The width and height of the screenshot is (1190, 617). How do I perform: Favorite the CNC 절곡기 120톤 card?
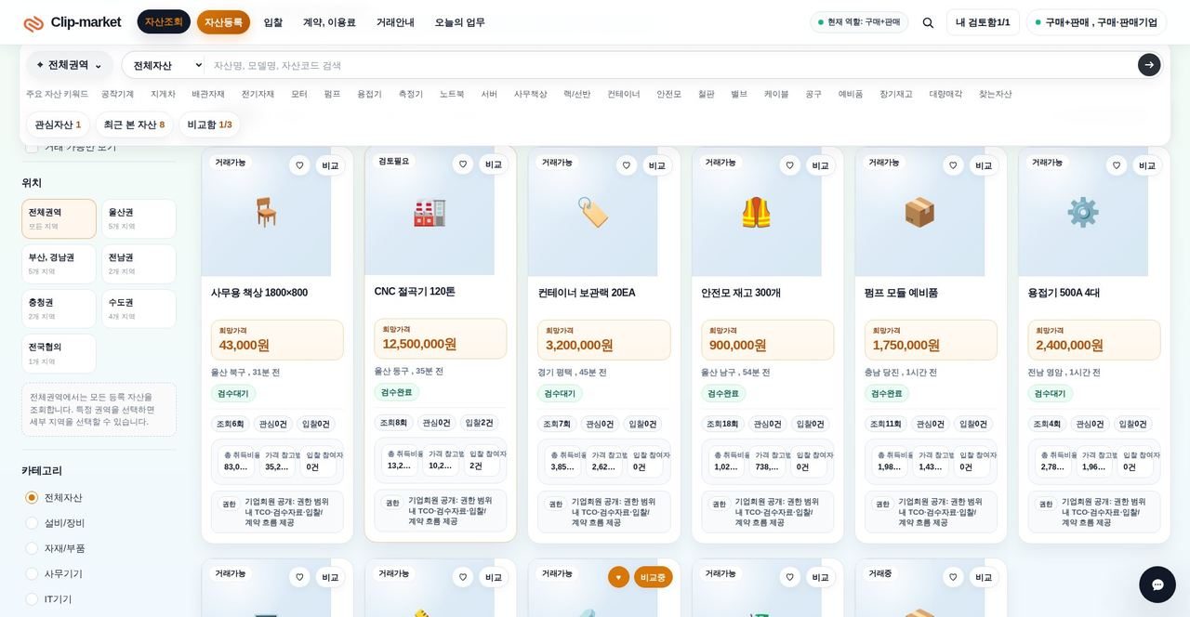463,164
